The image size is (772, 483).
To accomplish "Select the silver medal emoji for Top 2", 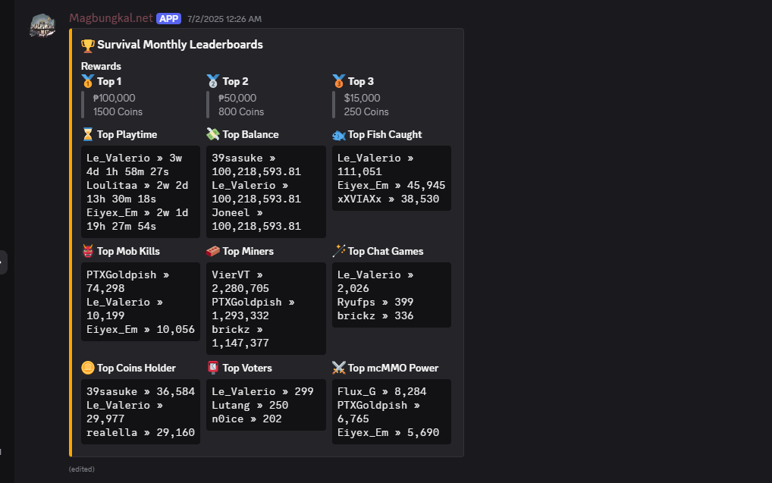I will click(213, 81).
